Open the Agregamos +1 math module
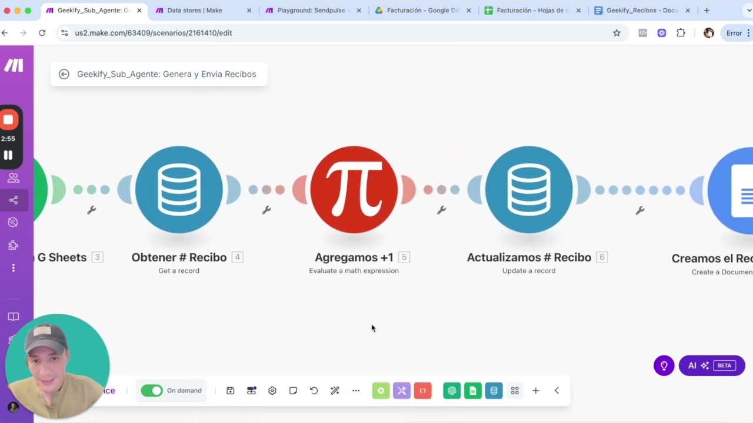This screenshot has width=753, height=423. click(x=354, y=190)
